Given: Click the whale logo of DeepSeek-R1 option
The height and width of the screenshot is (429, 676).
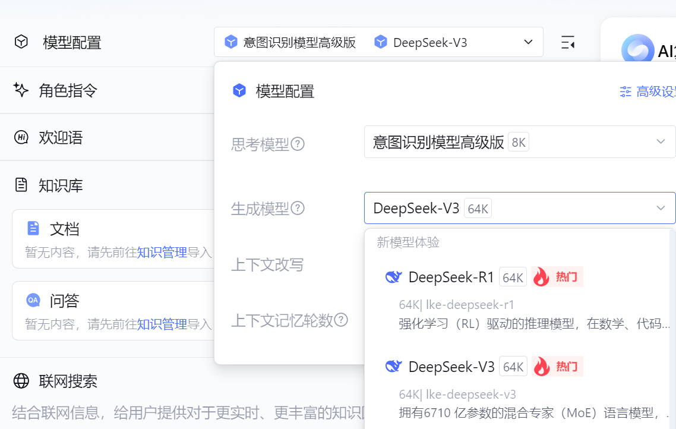Looking at the screenshot, I should pos(393,277).
